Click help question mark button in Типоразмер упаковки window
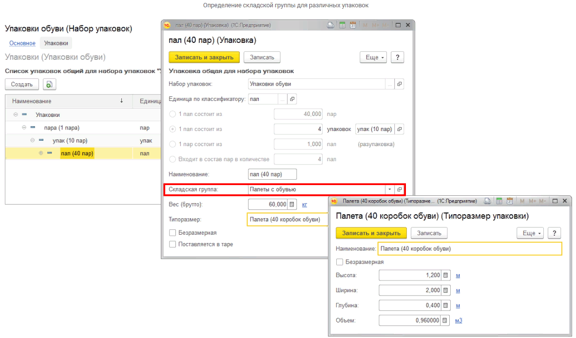Viewport: 576px width, 338px height. tap(554, 233)
